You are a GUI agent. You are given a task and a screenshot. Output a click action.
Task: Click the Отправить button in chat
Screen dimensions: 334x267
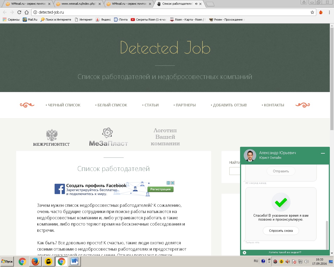pyautogui.click(x=281, y=171)
